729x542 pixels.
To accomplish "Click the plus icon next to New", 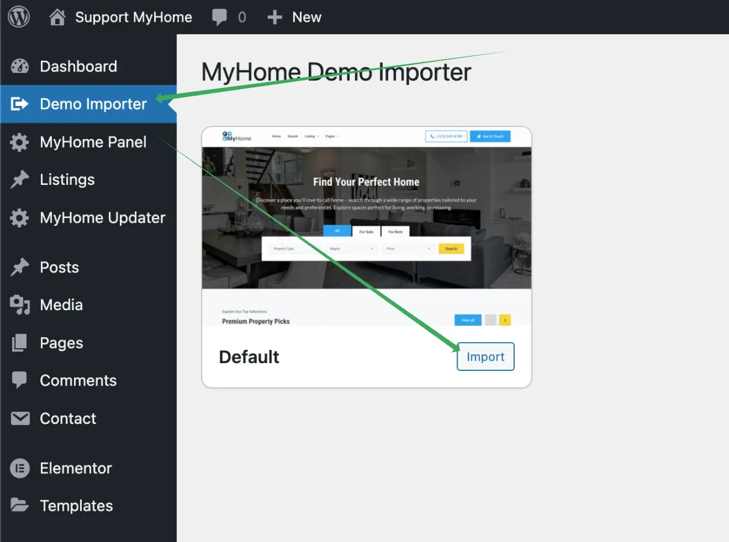I will 275,17.
